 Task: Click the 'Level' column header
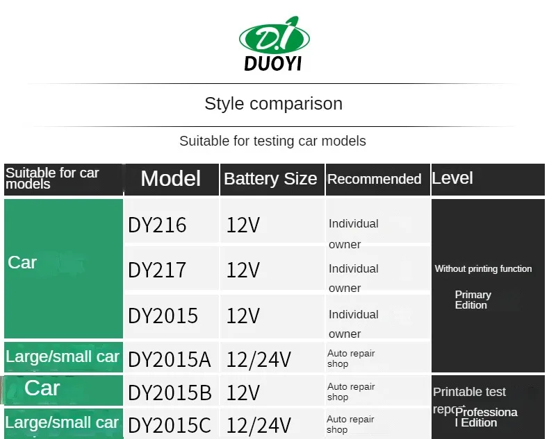coord(488,180)
